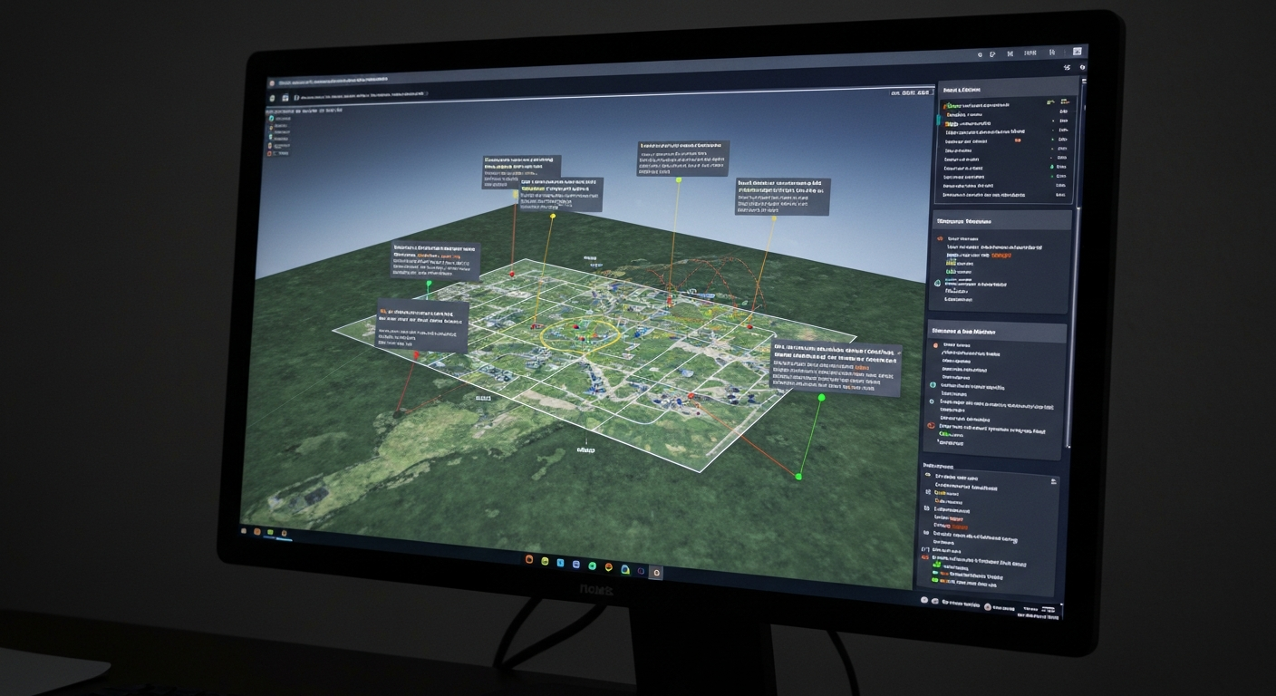Select the highlighted last icon in the center taskbar

click(657, 572)
